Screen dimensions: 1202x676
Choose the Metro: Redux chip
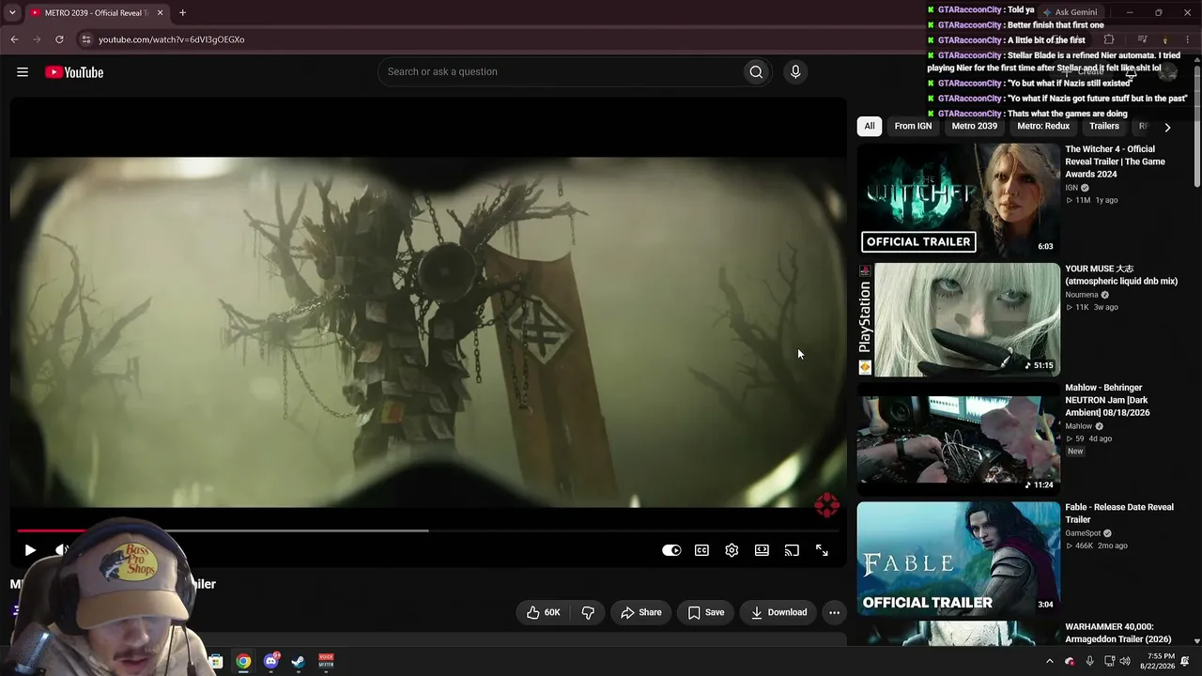(1043, 126)
